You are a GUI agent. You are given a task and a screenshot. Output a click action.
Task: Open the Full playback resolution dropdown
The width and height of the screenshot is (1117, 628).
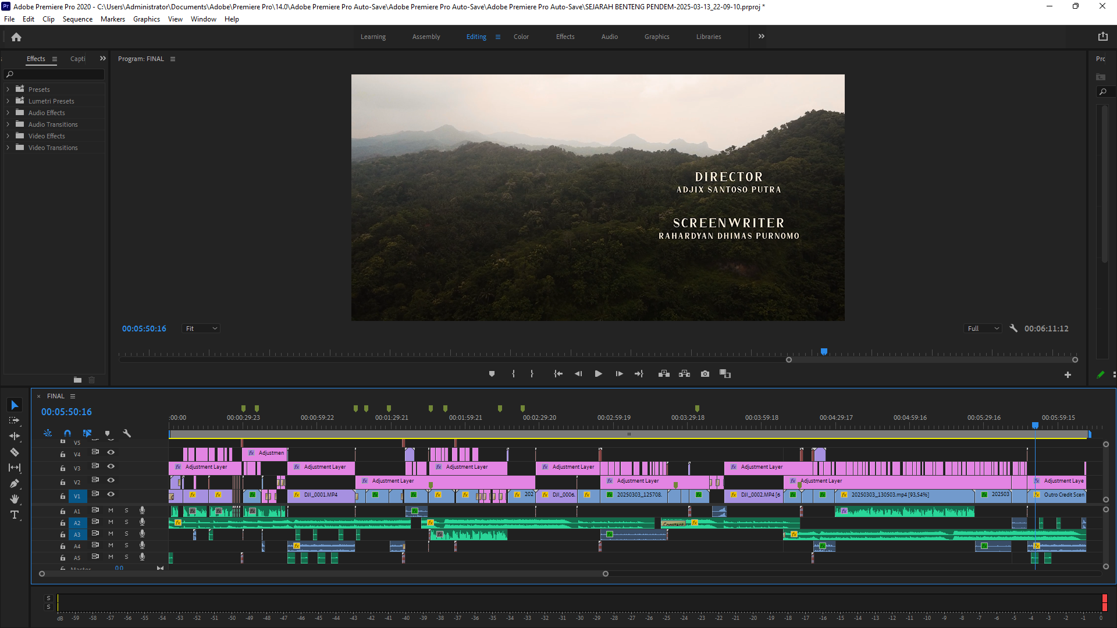983,329
